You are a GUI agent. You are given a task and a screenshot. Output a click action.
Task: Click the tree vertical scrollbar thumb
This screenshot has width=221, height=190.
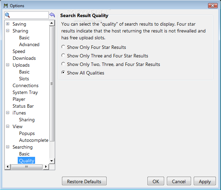coord(52,84)
